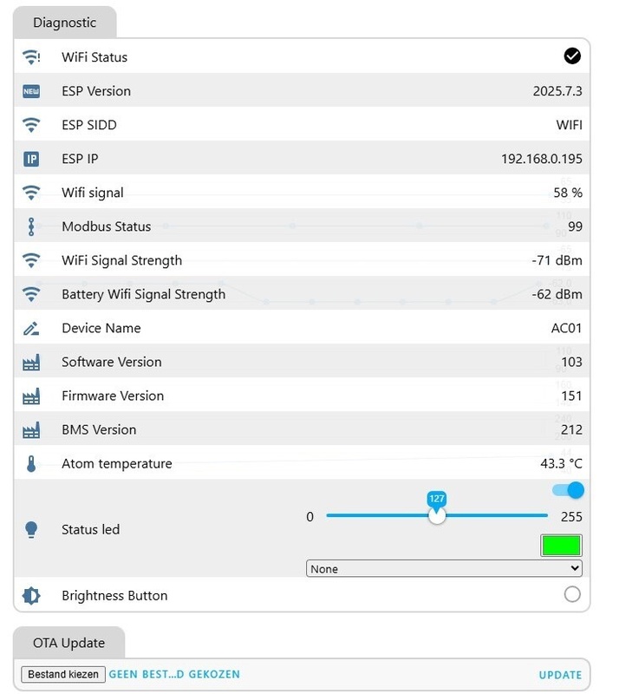Viewport: 619px width, 694px height.
Task: Click the WiFi Status checkmark indicator
Action: pyautogui.click(x=572, y=56)
